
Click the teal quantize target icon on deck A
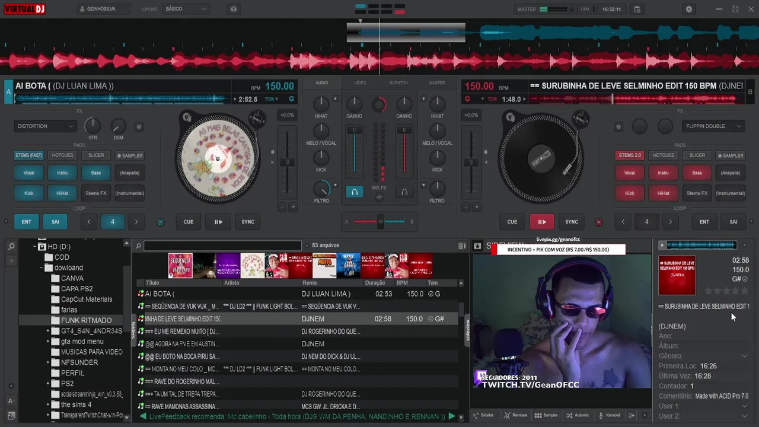[x=160, y=222]
